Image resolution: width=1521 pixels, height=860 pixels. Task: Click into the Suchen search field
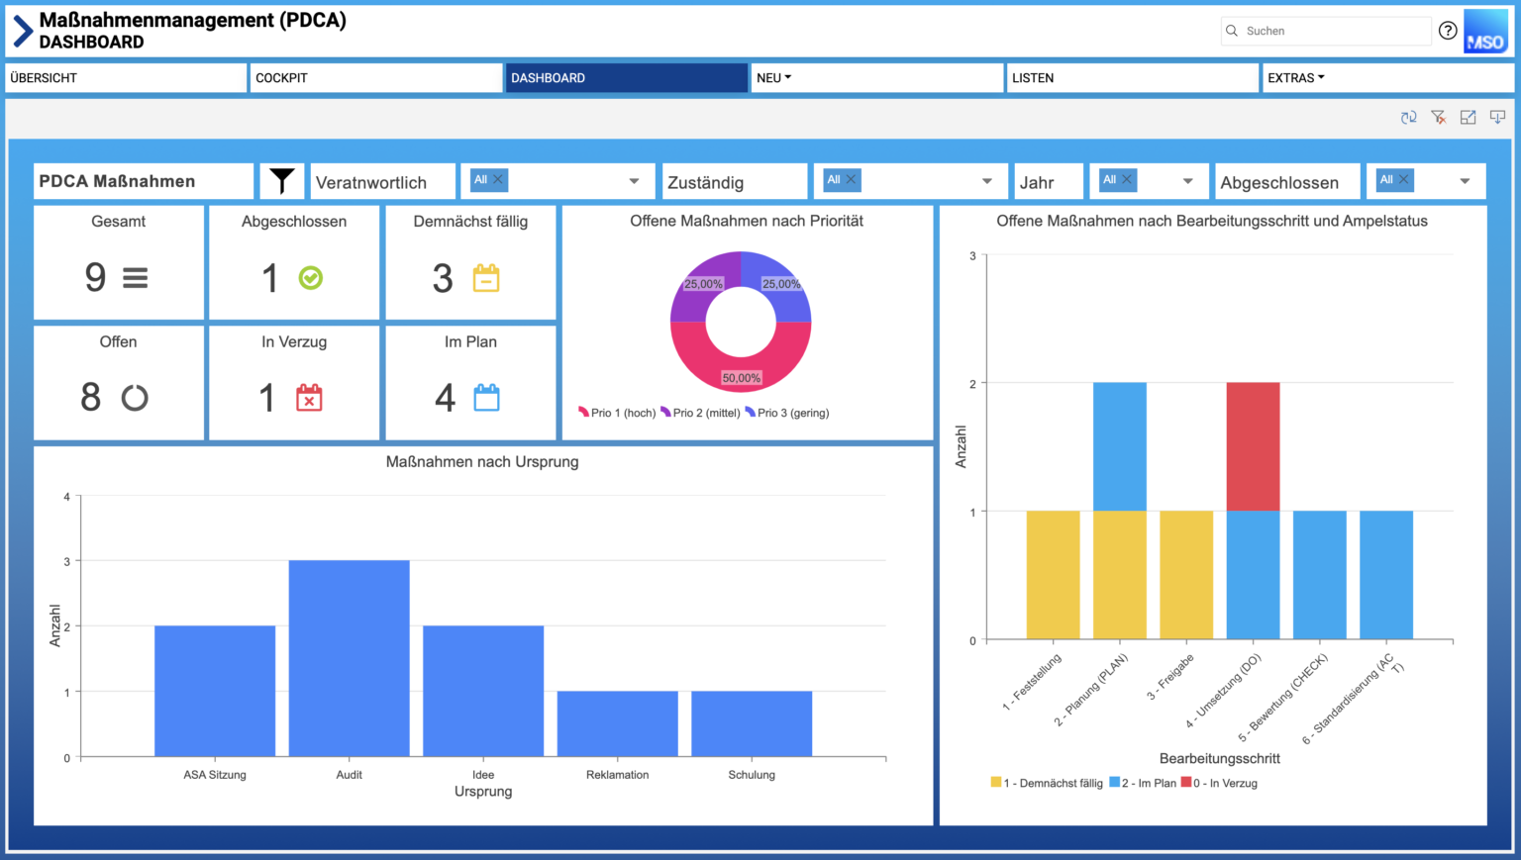tap(1332, 31)
